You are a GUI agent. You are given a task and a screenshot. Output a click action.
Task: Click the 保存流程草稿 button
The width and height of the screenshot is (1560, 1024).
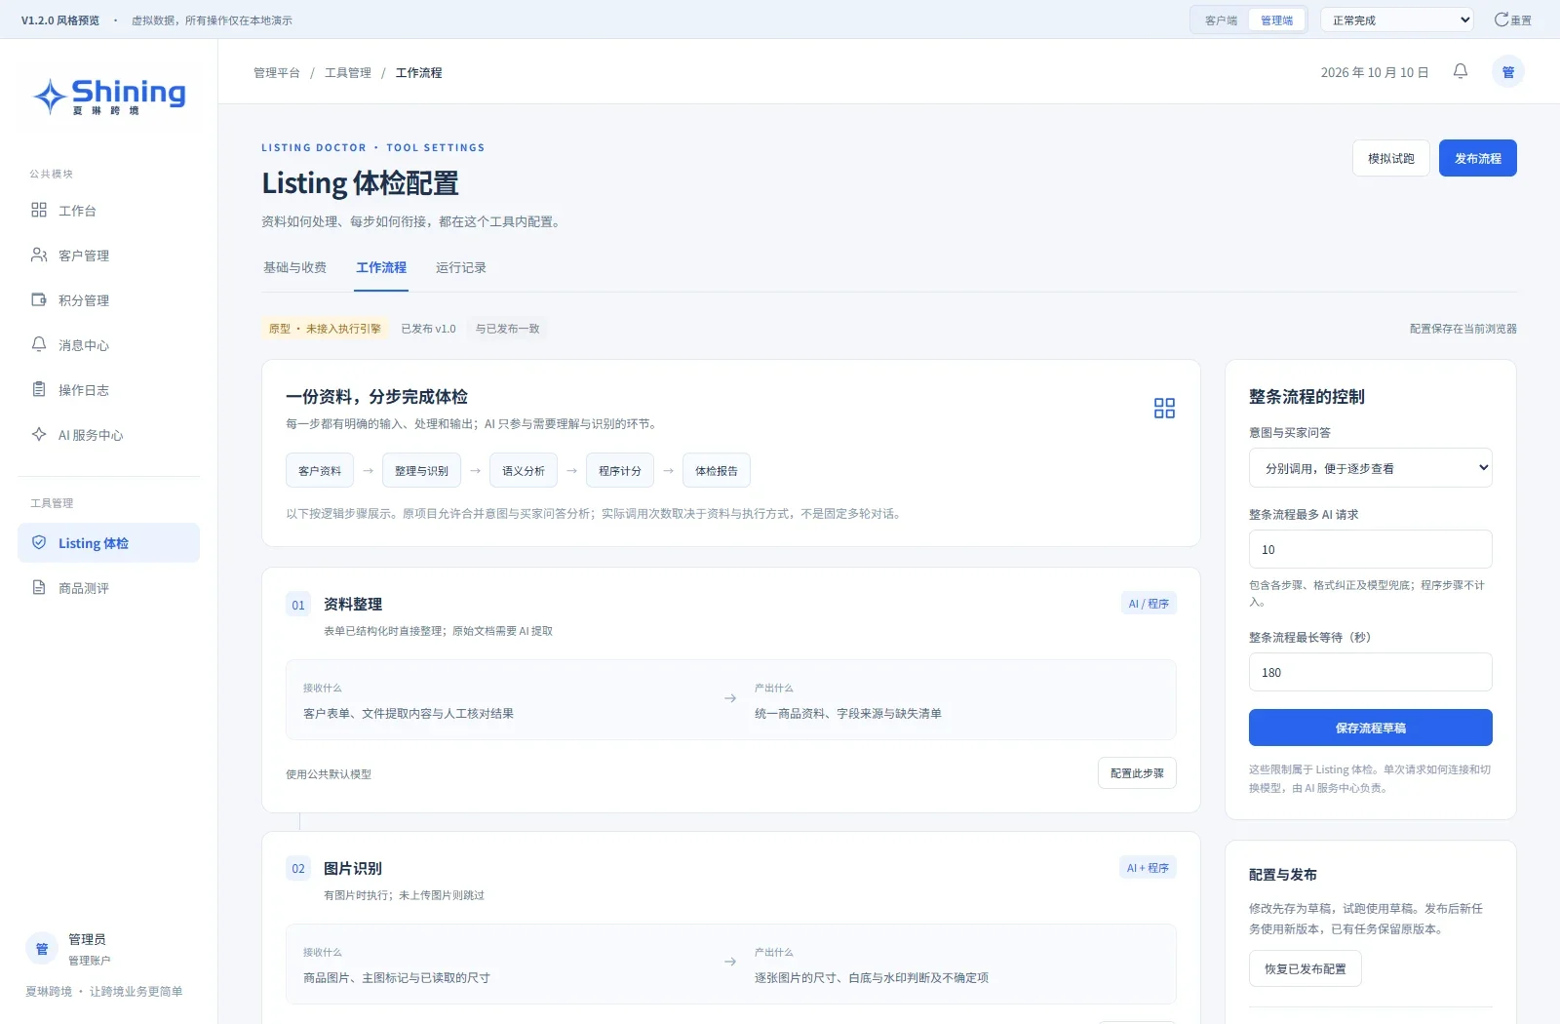point(1371,728)
